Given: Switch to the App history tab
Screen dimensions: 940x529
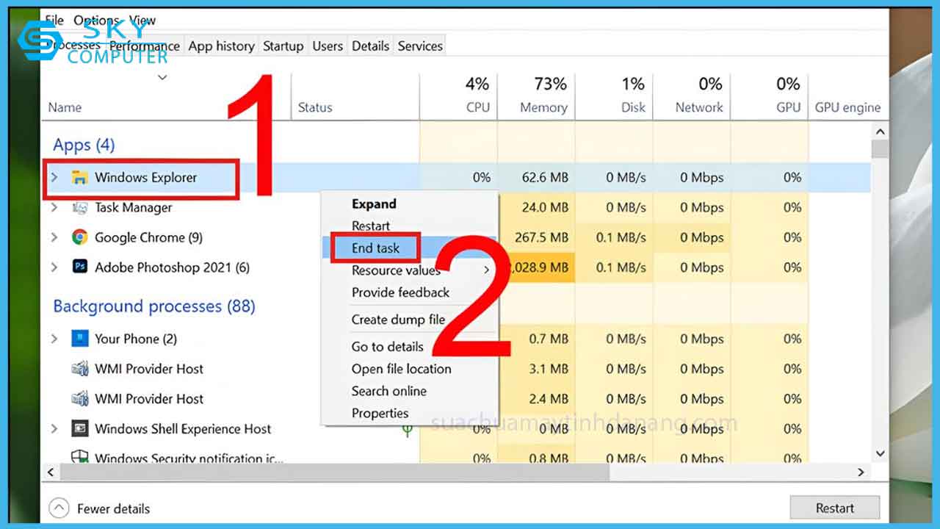Looking at the screenshot, I should (221, 46).
